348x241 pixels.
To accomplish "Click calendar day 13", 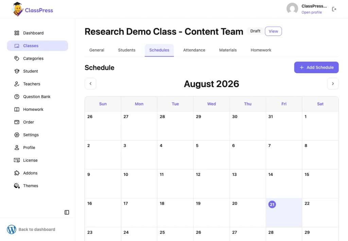I will pos(248,184).
